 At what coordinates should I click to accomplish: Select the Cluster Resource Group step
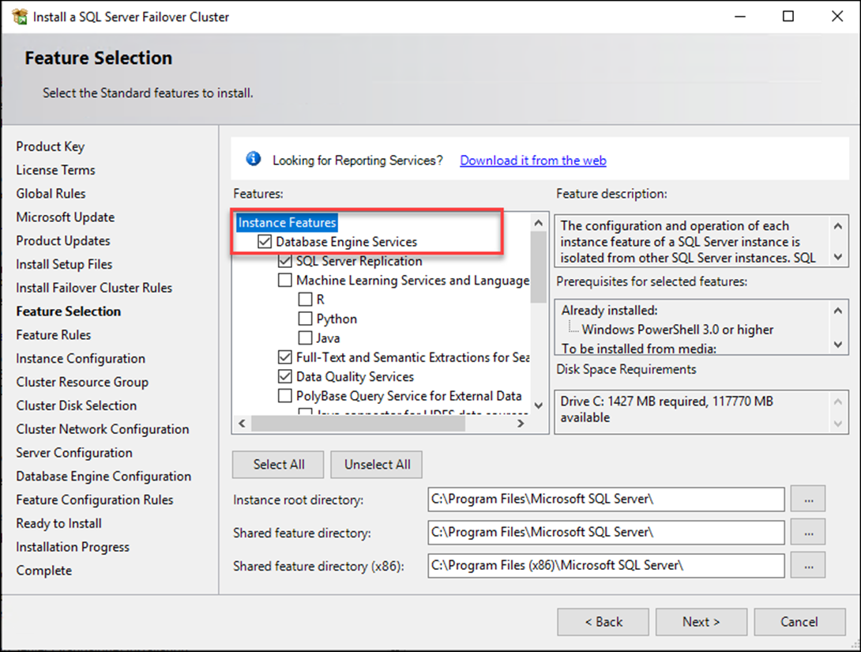tap(82, 383)
